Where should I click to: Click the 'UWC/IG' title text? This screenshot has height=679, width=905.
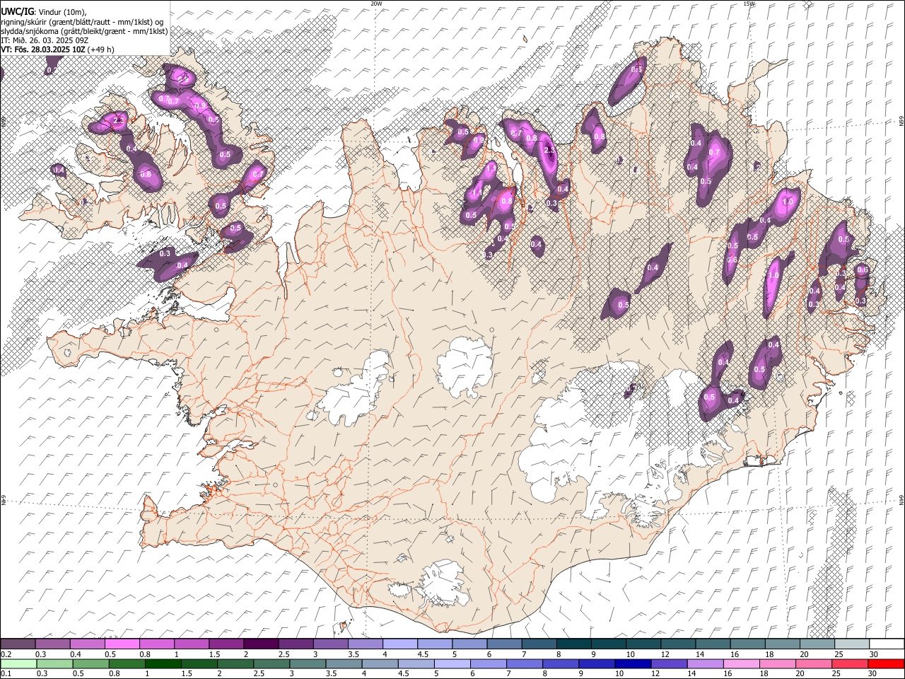coord(17,11)
